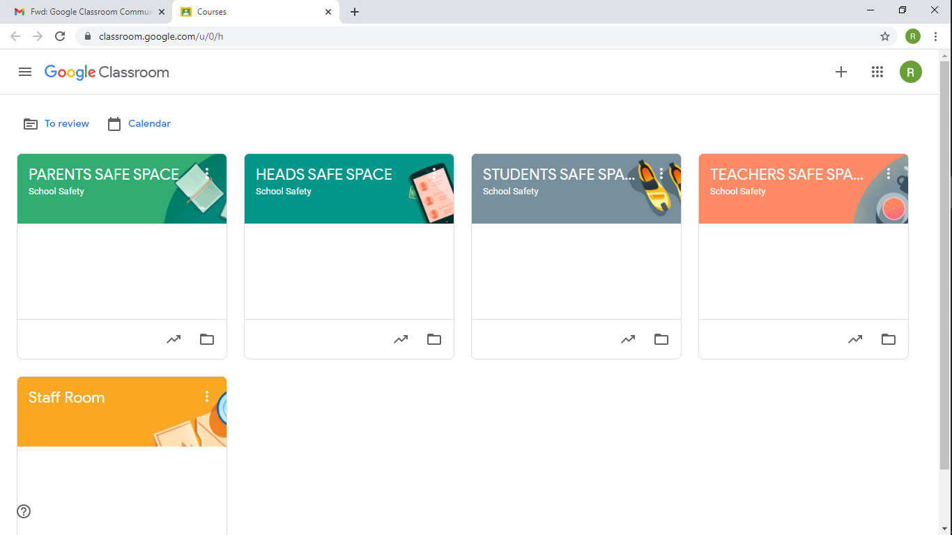This screenshot has height=535, width=952.
Task: Expand options menu on HEADS SAFE SPACE card
Action: tap(434, 173)
